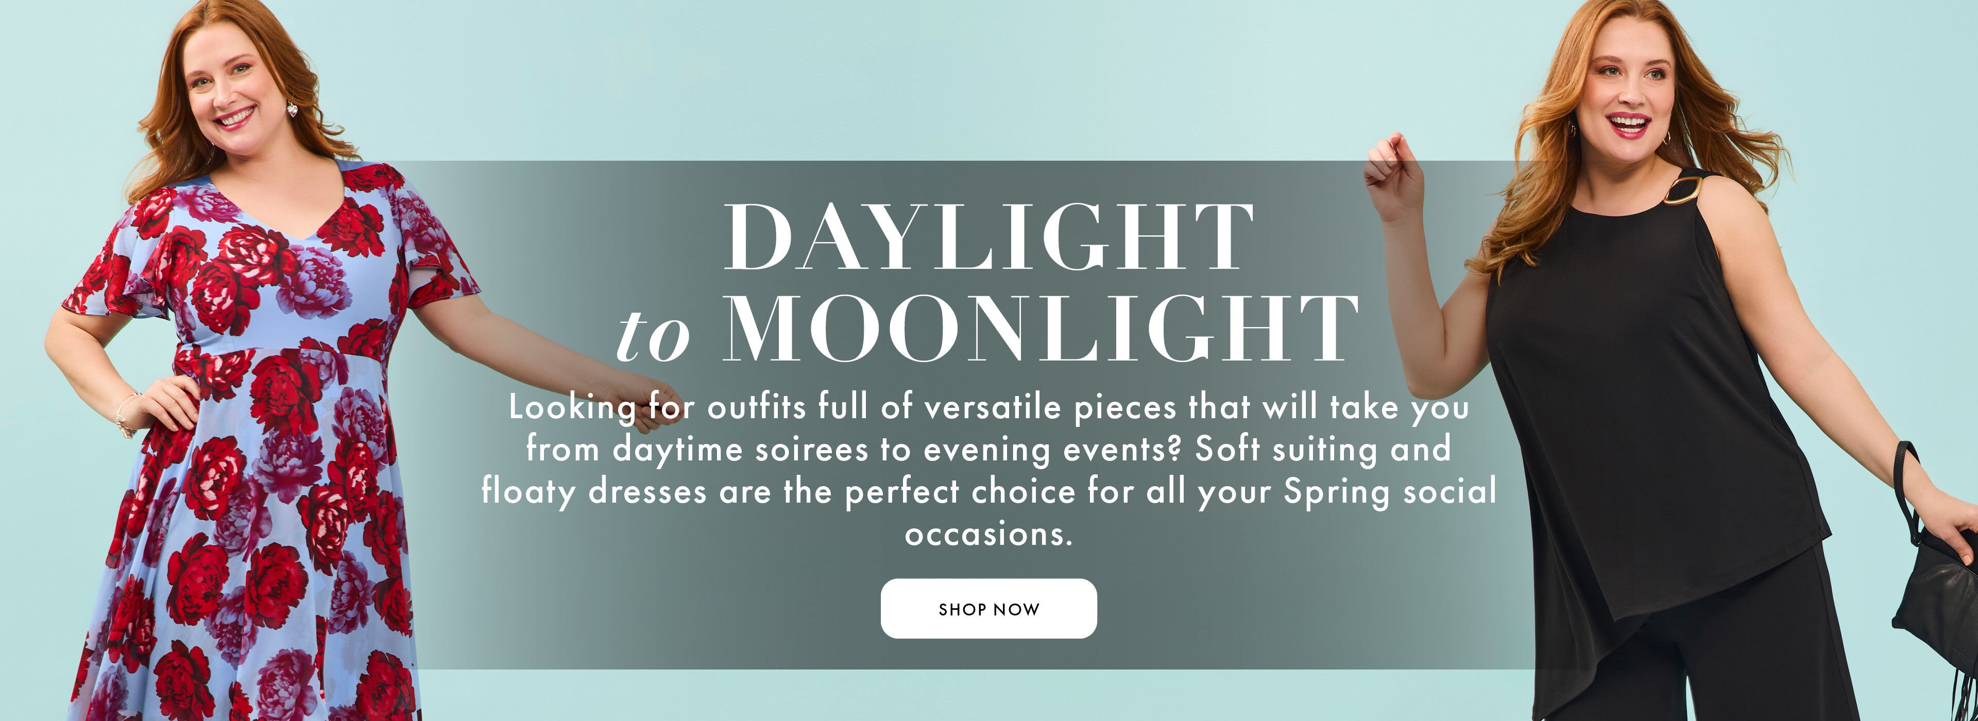Image resolution: width=1978 pixels, height=721 pixels.
Task: Click the SHOP NOW button
Action: (x=988, y=608)
